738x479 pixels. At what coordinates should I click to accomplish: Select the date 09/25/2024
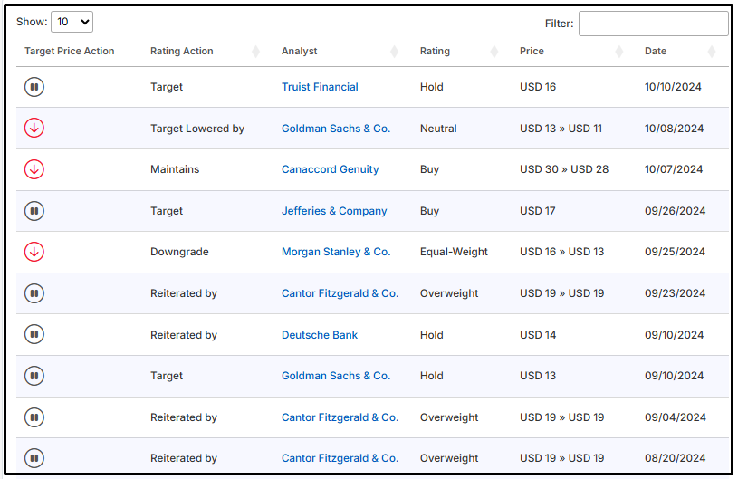(x=675, y=252)
